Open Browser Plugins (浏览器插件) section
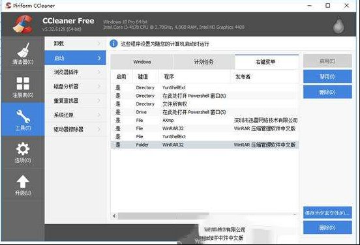 [75, 72]
